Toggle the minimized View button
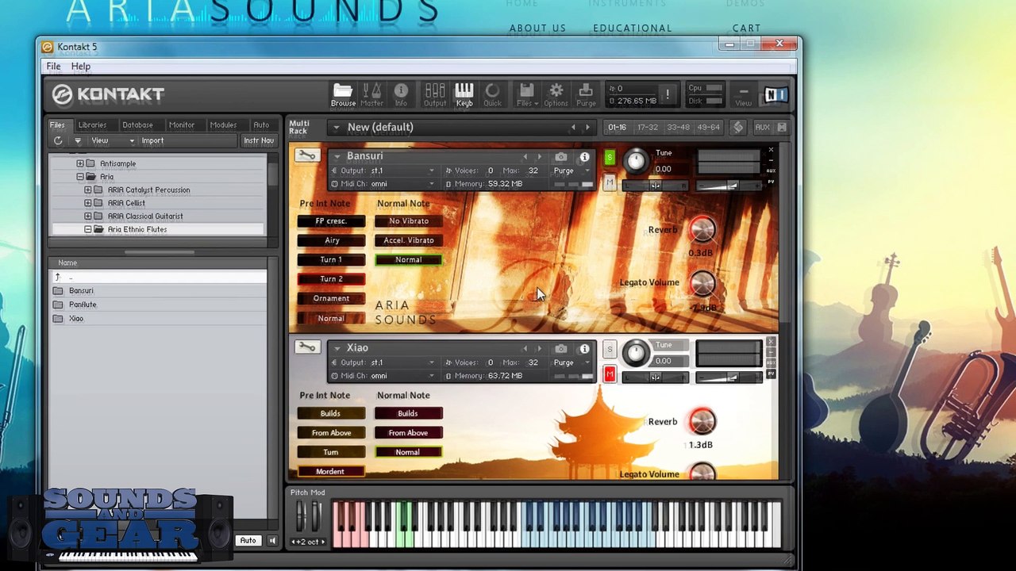1016x571 pixels. (x=743, y=95)
